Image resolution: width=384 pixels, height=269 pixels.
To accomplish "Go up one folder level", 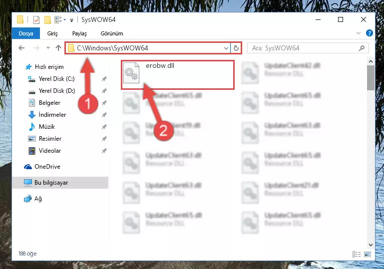I will [x=58, y=48].
